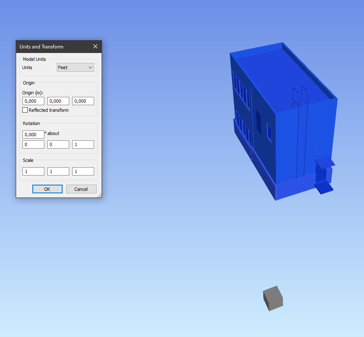364x337 pixels.
Task: Click the third Scale field
Action: pyautogui.click(x=83, y=171)
